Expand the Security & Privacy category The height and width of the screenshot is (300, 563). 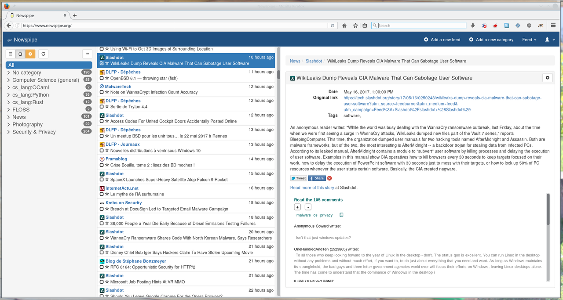(x=9, y=132)
